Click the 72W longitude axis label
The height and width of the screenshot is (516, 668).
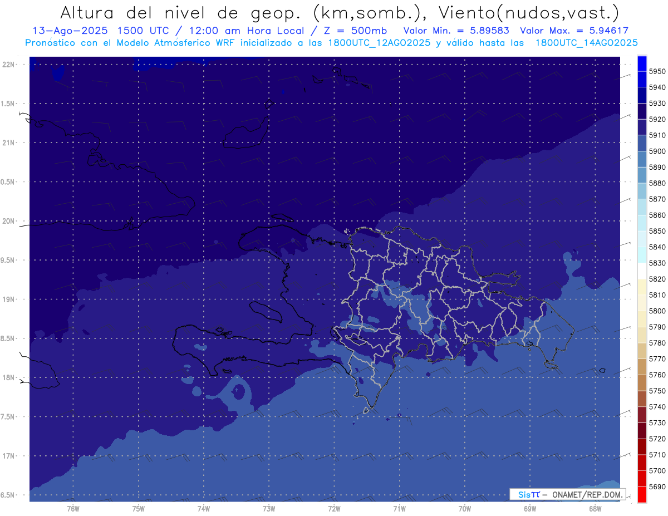point(334,508)
